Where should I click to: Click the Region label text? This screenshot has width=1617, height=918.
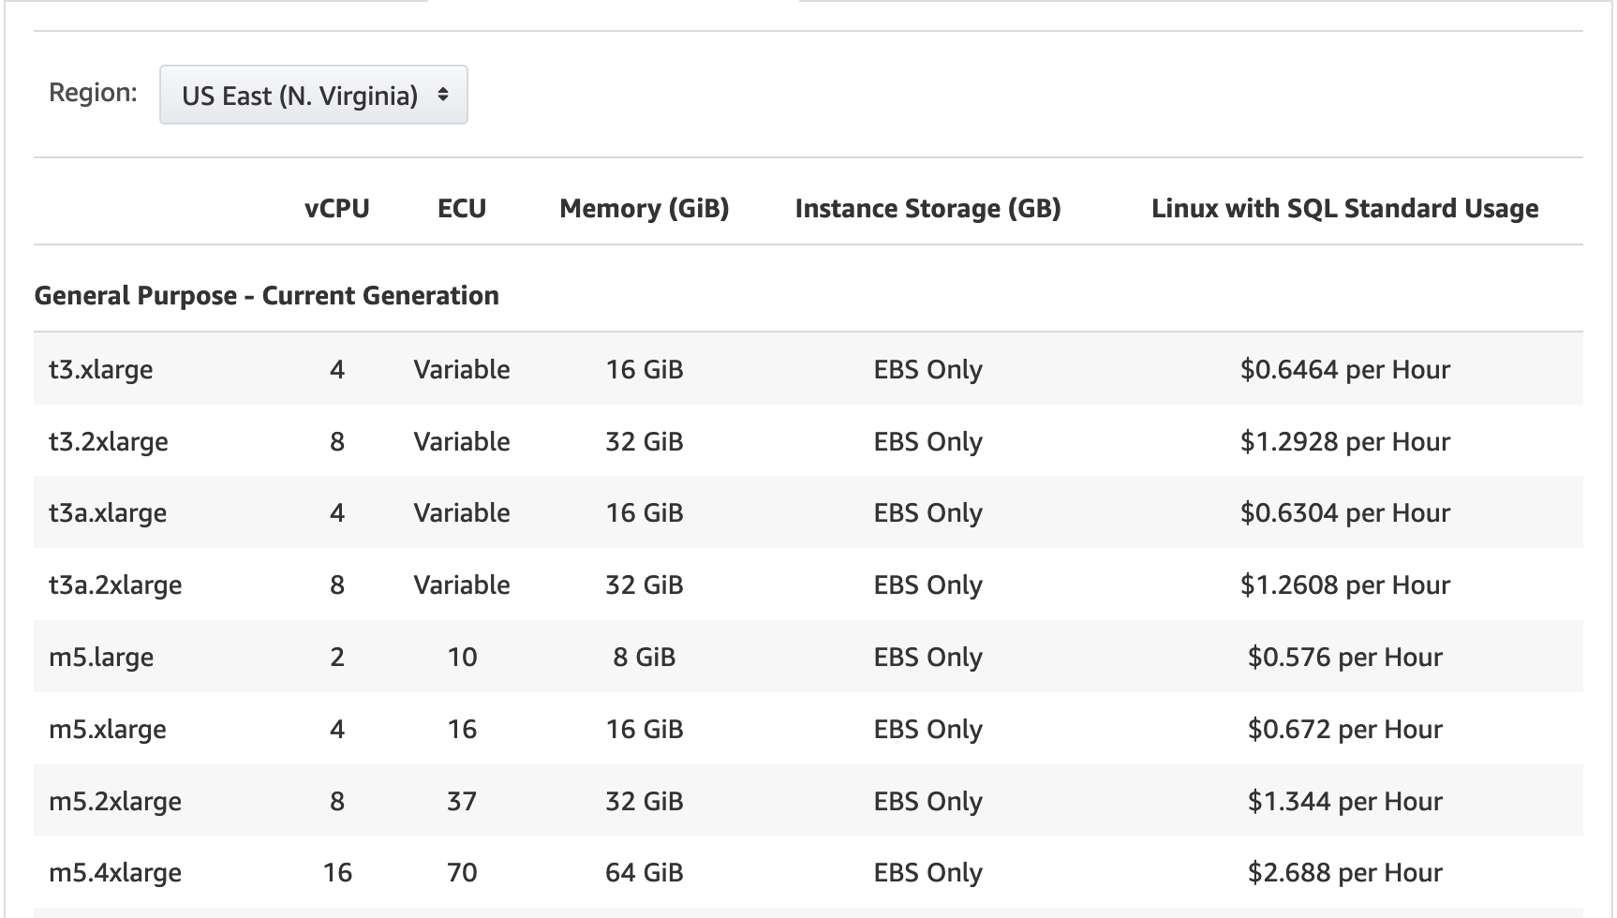pos(93,93)
